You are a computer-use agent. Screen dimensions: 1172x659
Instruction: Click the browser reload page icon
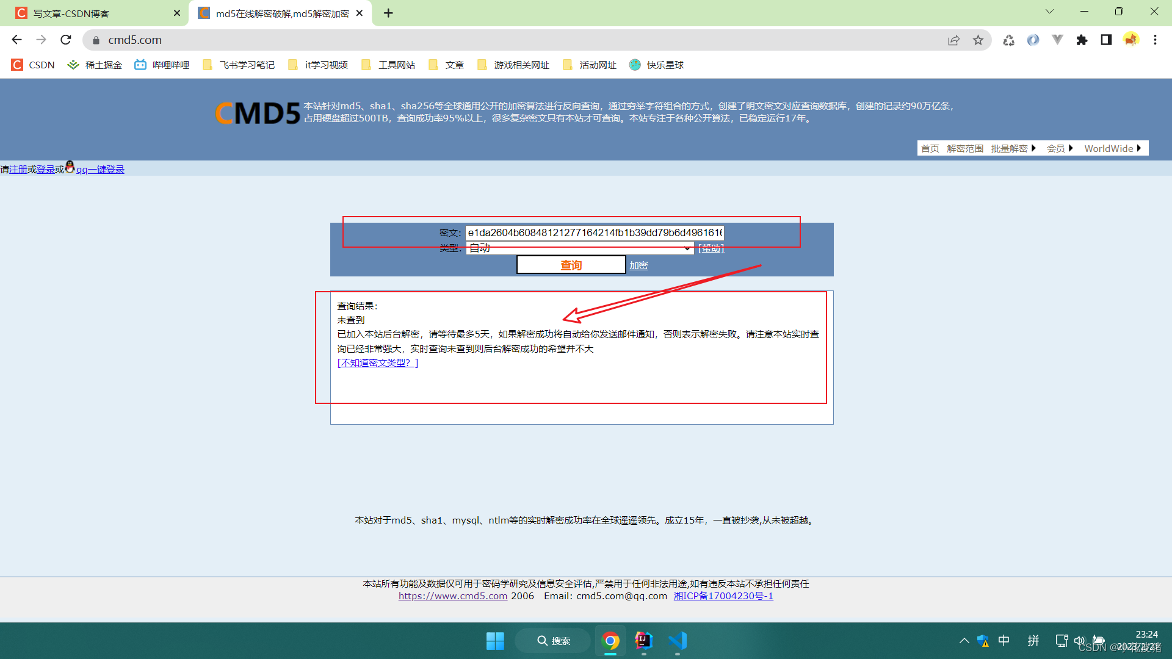66,40
